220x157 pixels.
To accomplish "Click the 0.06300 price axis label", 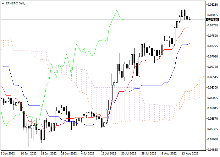I will [213, 88].
